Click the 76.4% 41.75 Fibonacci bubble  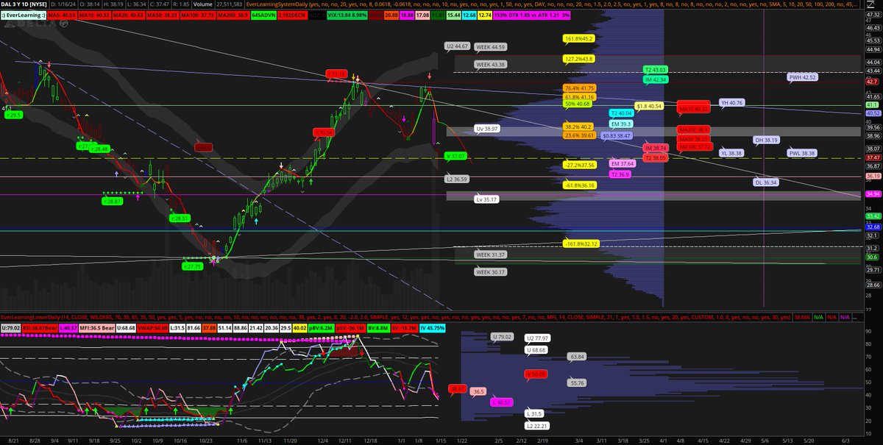click(x=580, y=88)
